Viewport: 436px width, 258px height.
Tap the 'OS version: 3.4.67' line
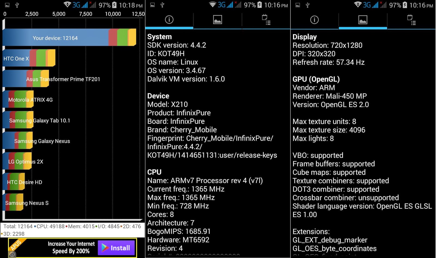coord(176,71)
